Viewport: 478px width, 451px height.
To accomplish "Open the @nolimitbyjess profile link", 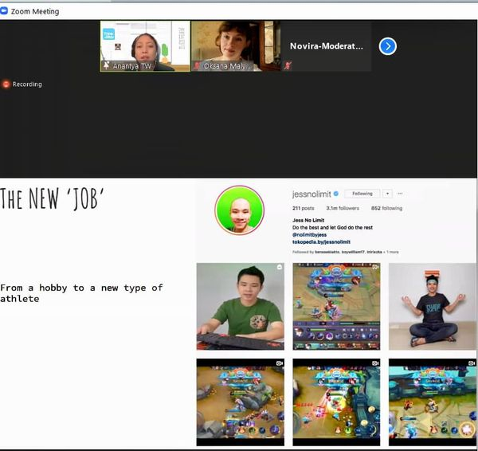I will coord(311,234).
